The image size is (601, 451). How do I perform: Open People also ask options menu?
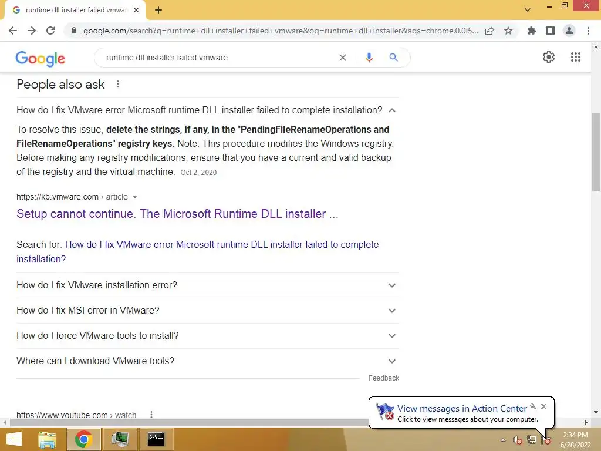tap(118, 84)
